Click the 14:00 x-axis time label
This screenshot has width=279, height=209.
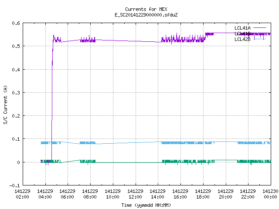(x=158, y=197)
